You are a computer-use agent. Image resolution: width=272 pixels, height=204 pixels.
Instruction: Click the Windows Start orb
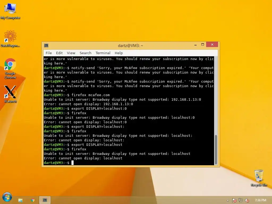click(7, 197)
